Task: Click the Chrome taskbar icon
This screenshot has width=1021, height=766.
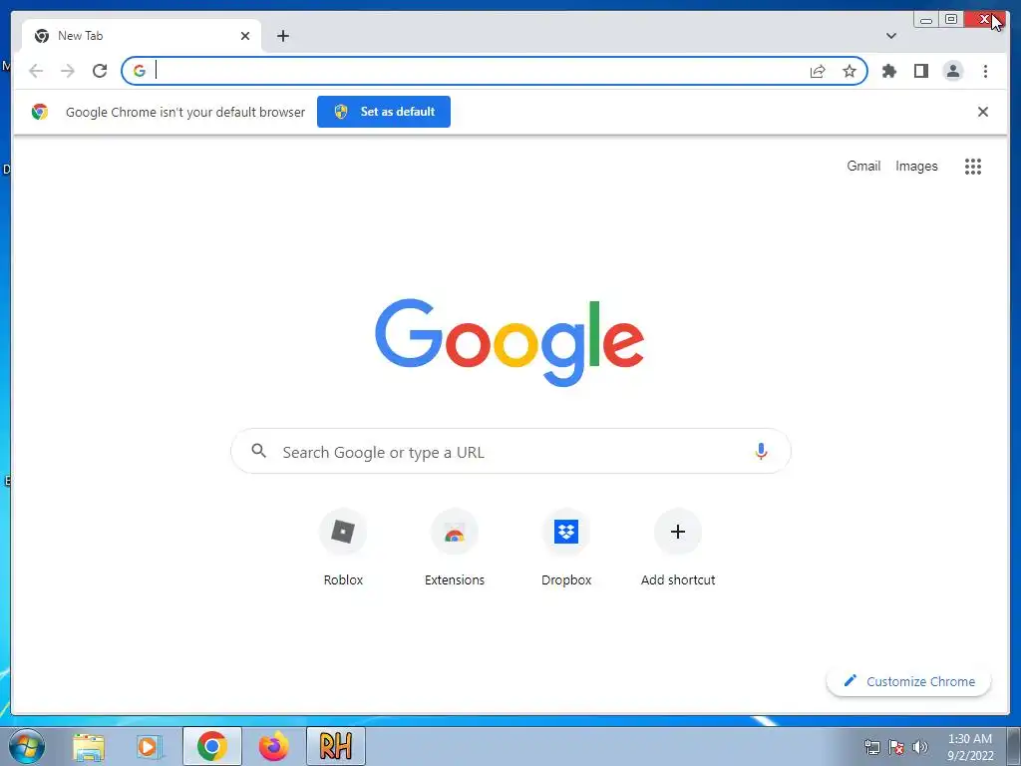Action: 212,746
